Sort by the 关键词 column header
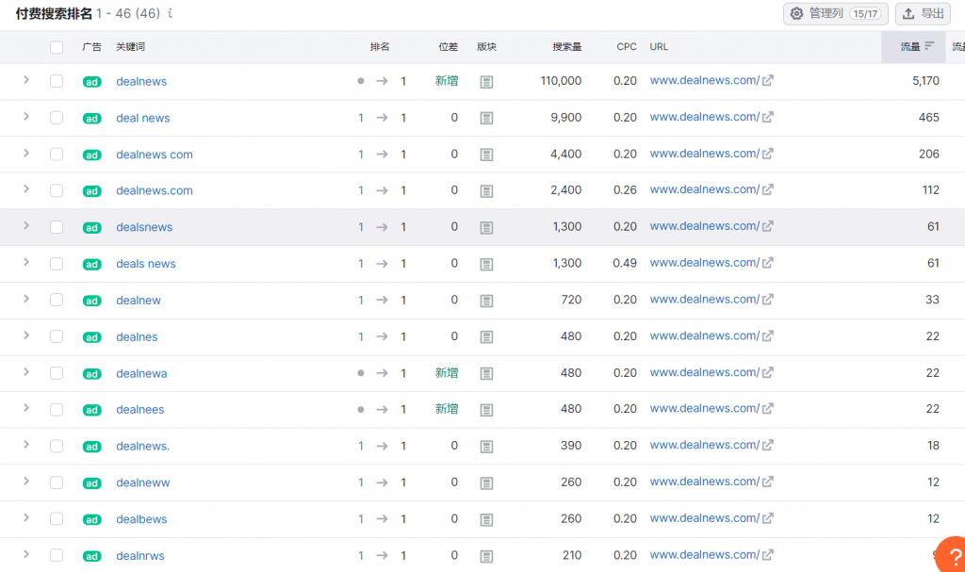965x572 pixels. 130,47
